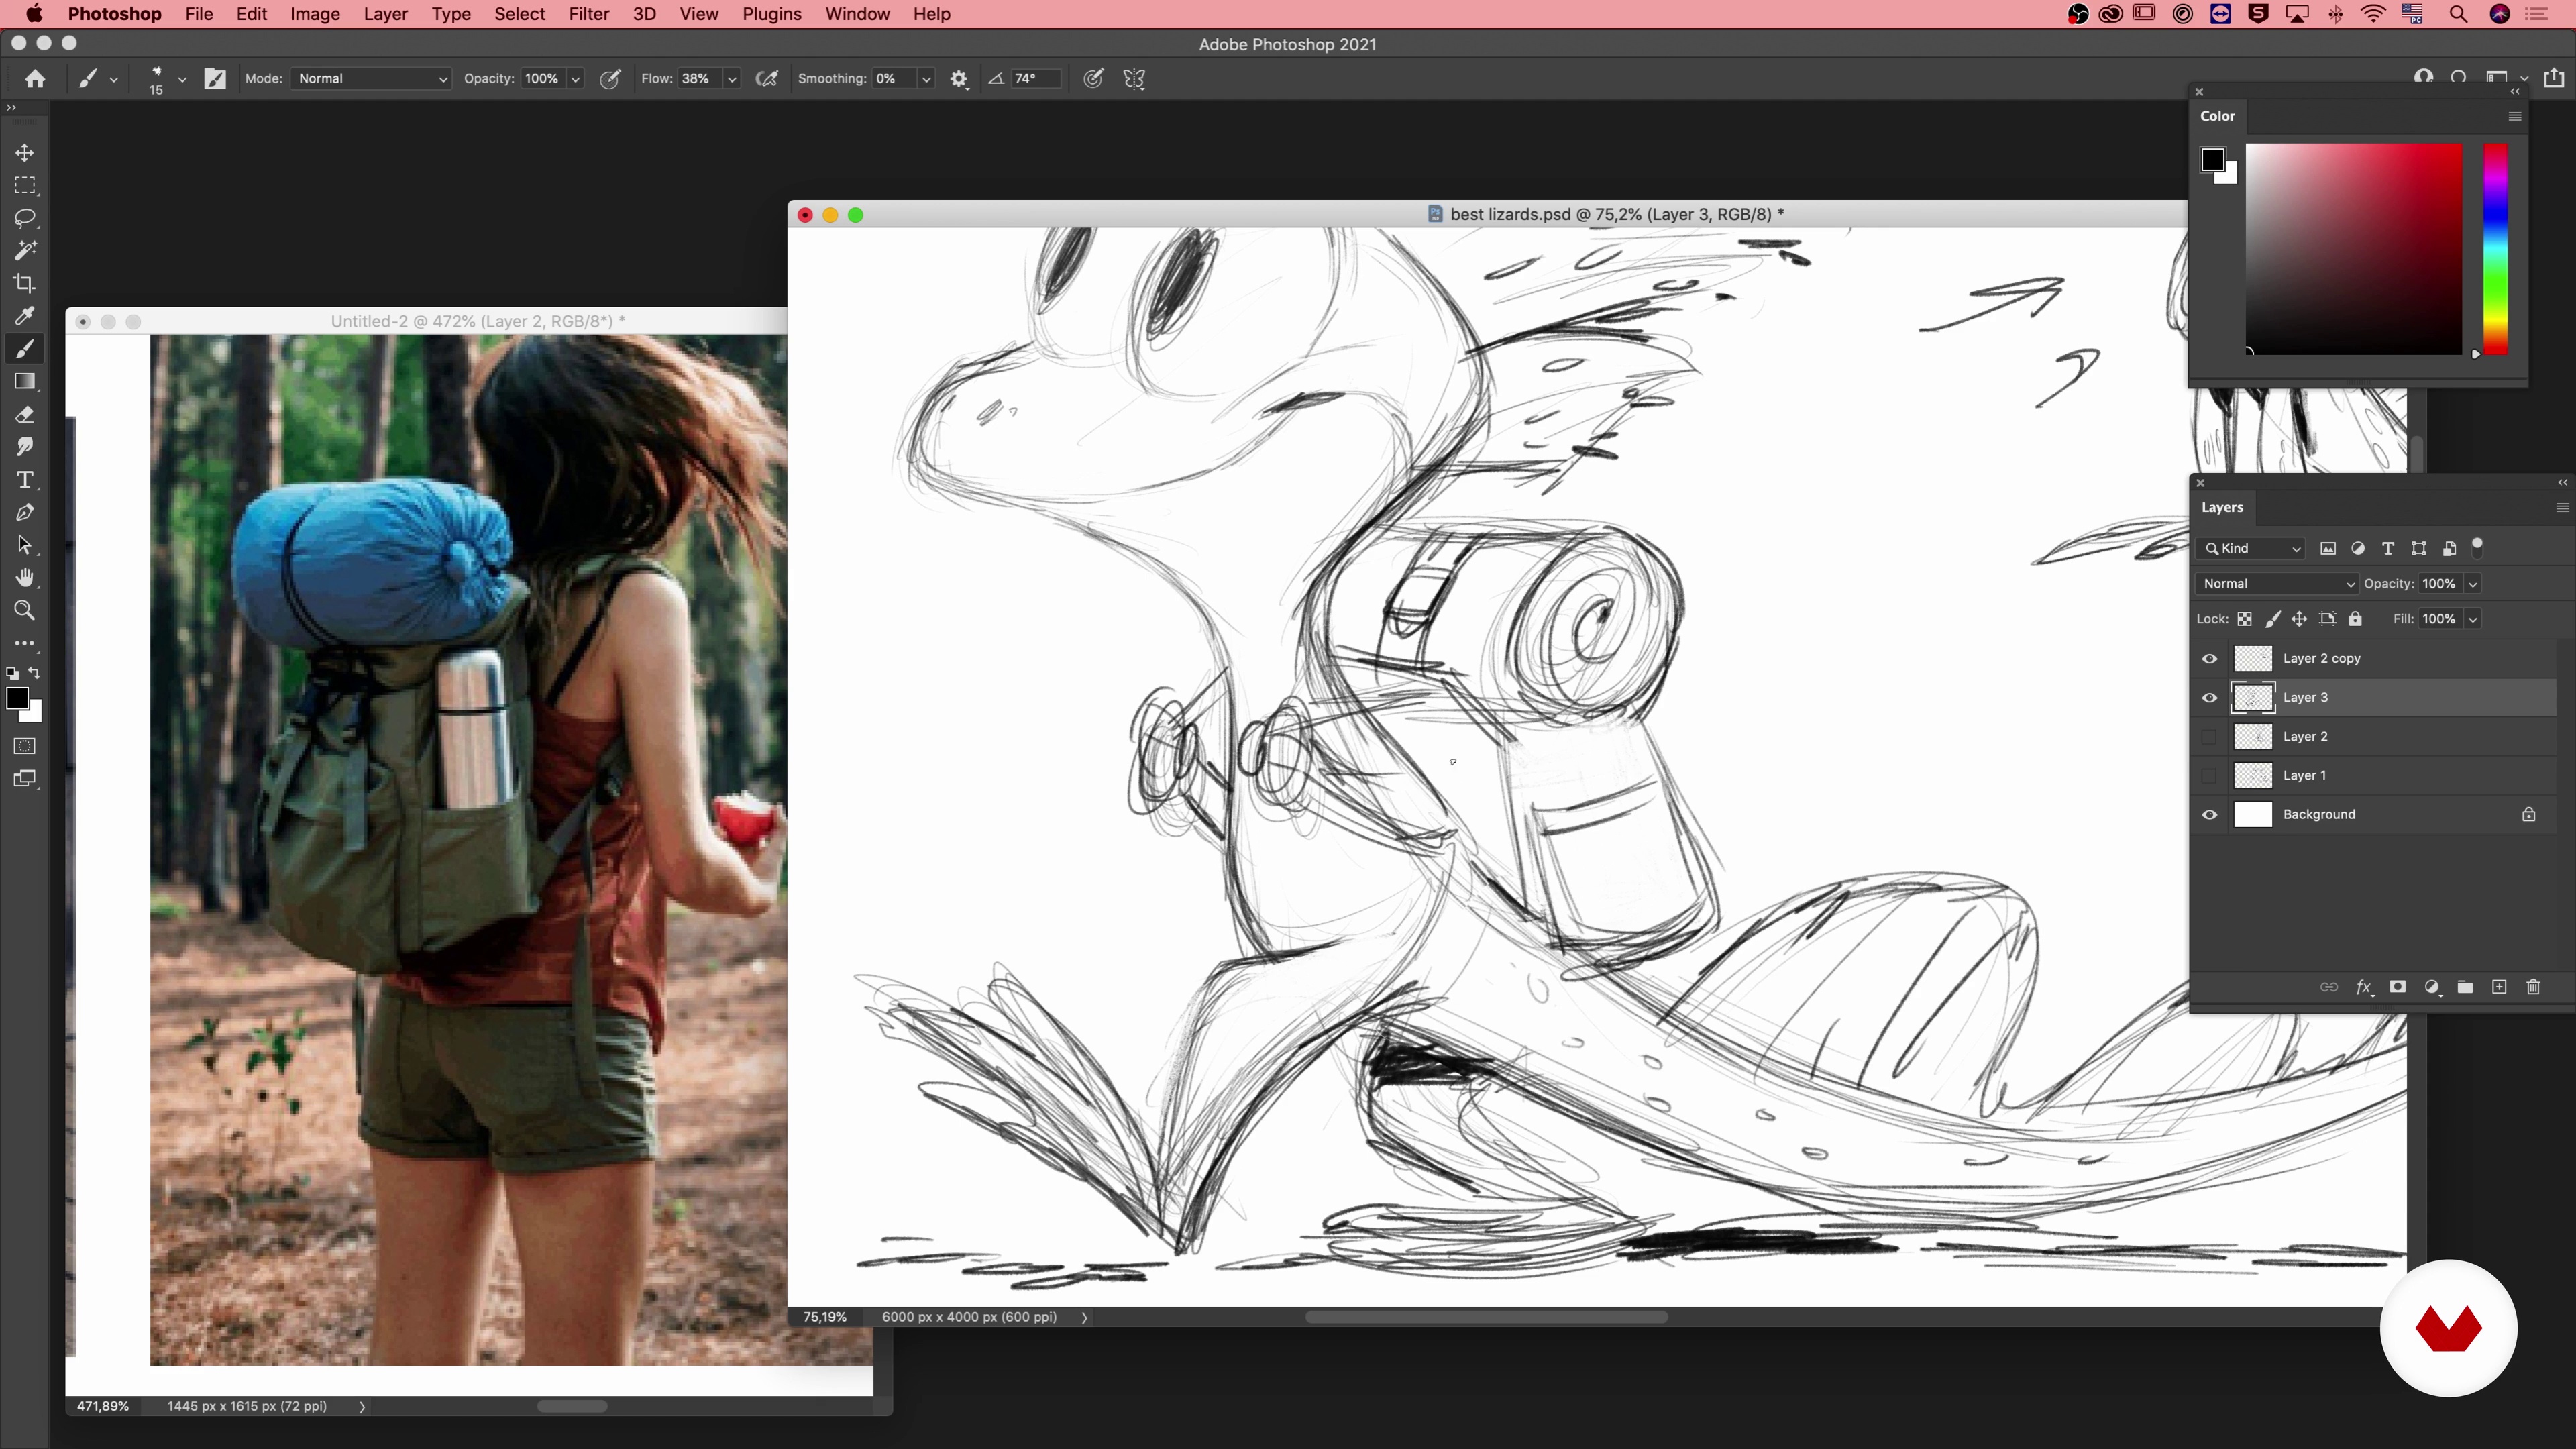The width and height of the screenshot is (2576, 1449).
Task: Open the Filter menu
Action: (x=588, y=14)
